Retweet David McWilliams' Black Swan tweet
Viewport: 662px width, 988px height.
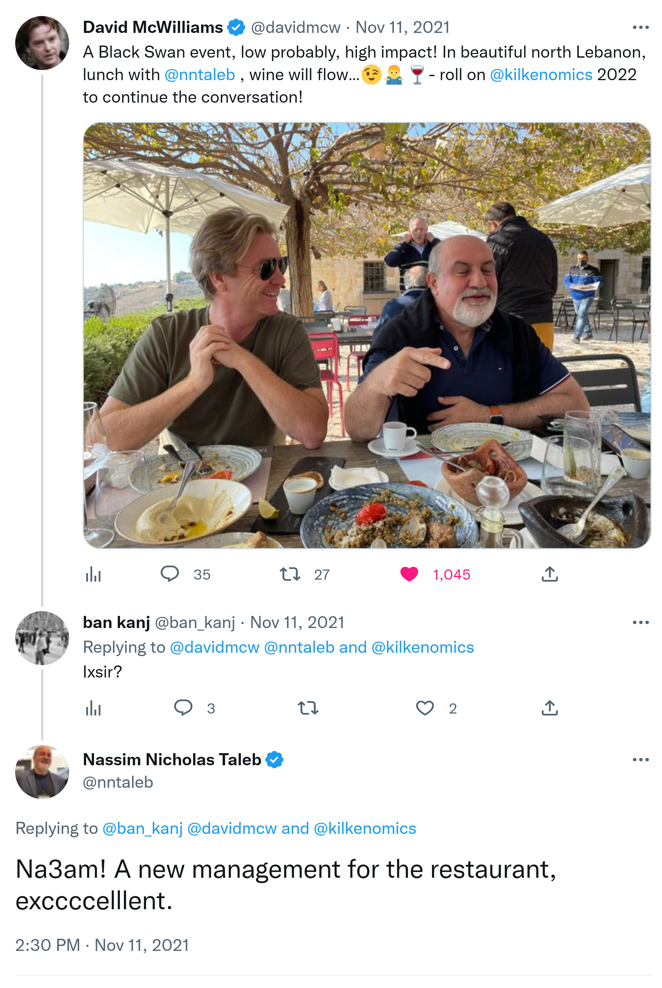click(x=290, y=574)
